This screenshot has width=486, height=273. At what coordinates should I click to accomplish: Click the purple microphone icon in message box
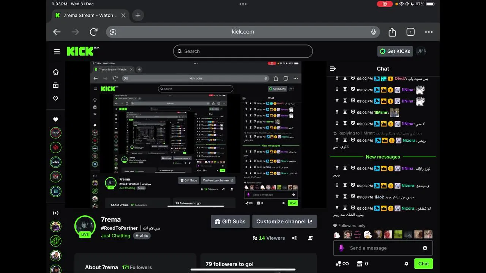[341, 248]
